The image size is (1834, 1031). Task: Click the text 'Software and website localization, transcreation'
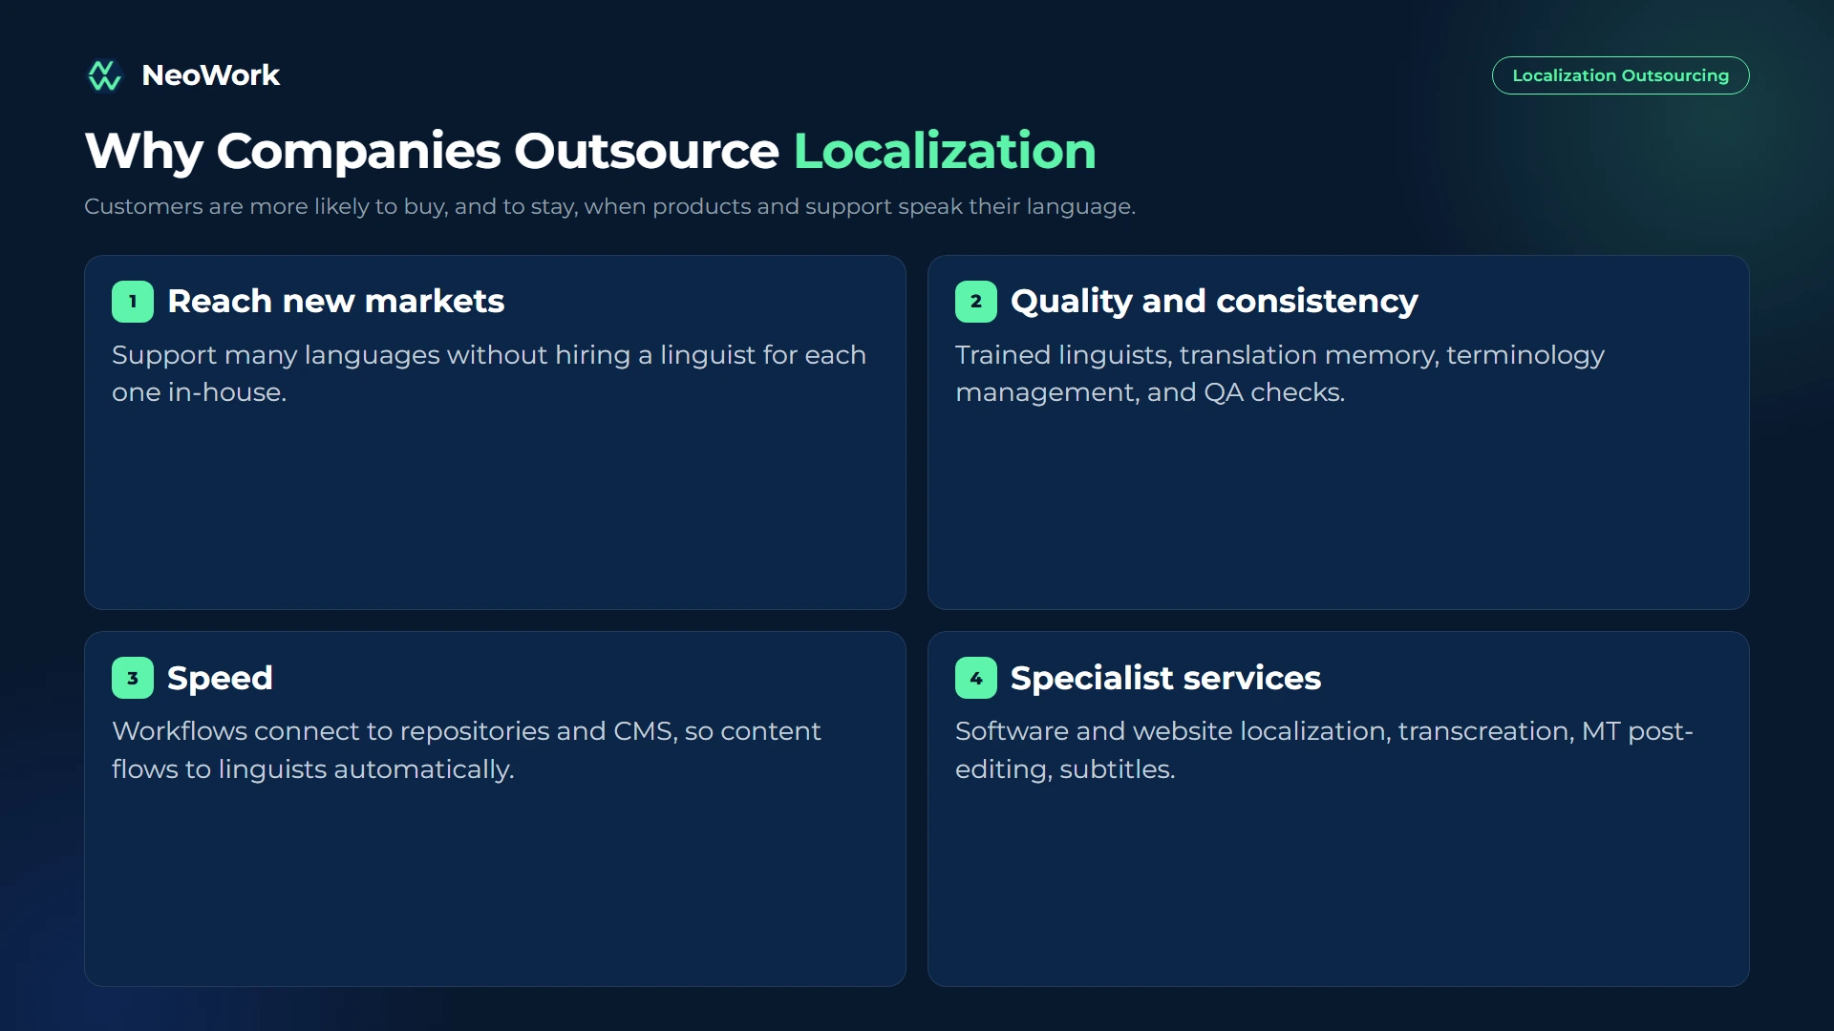click(x=1265, y=731)
